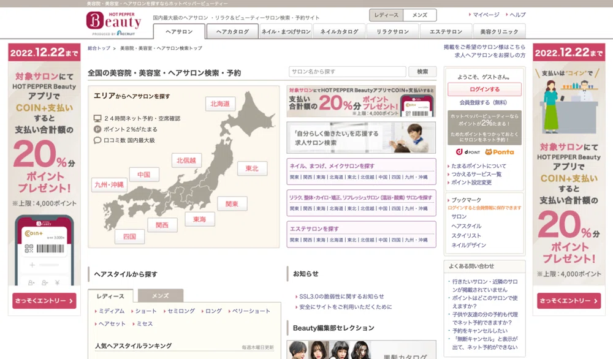Click the 総合トップ breadcrumb
The width and height of the screenshot is (613, 359).
click(99, 48)
